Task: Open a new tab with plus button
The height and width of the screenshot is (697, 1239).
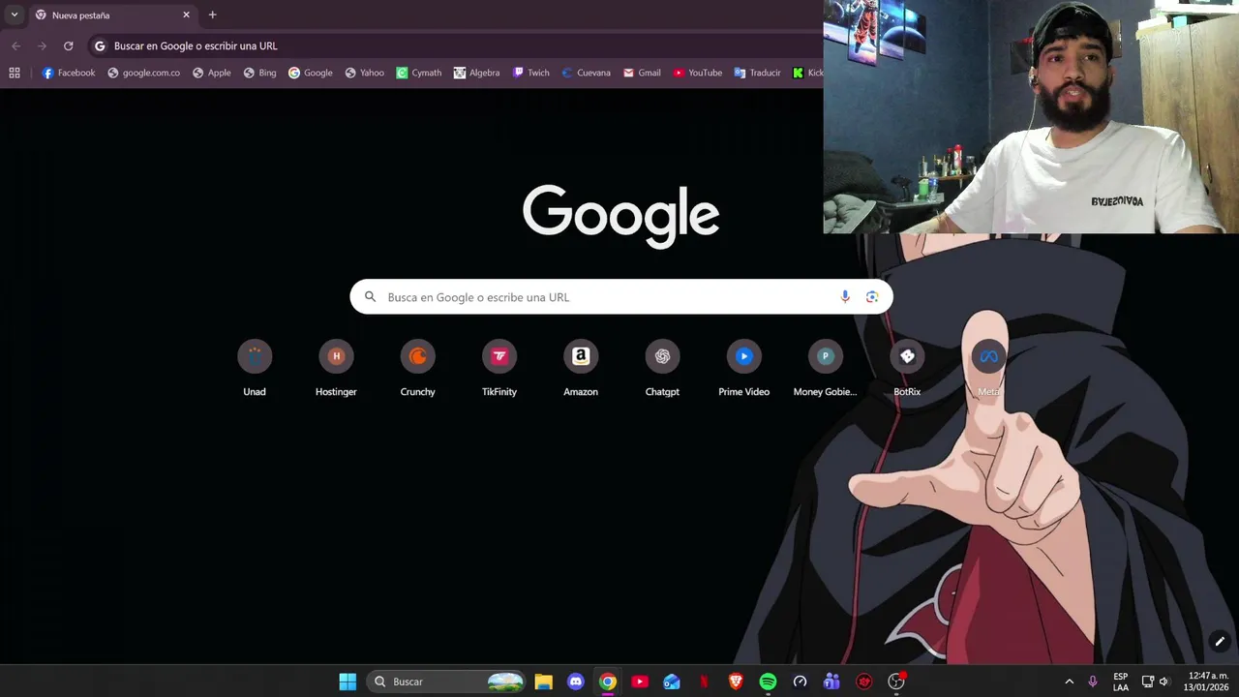Action: (212, 15)
